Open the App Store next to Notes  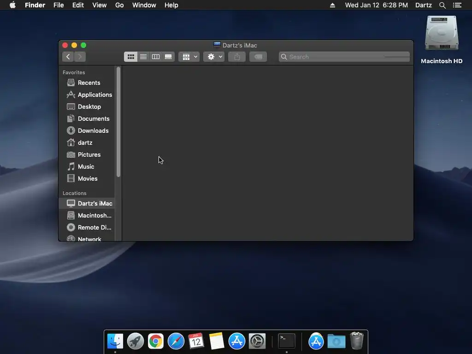[x=237, y=342]
